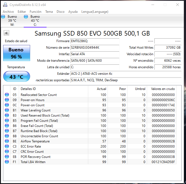The width and height of the screenshot is (186, 184).
Task: Click the Actual column header
Action: [x=98, y=89]
